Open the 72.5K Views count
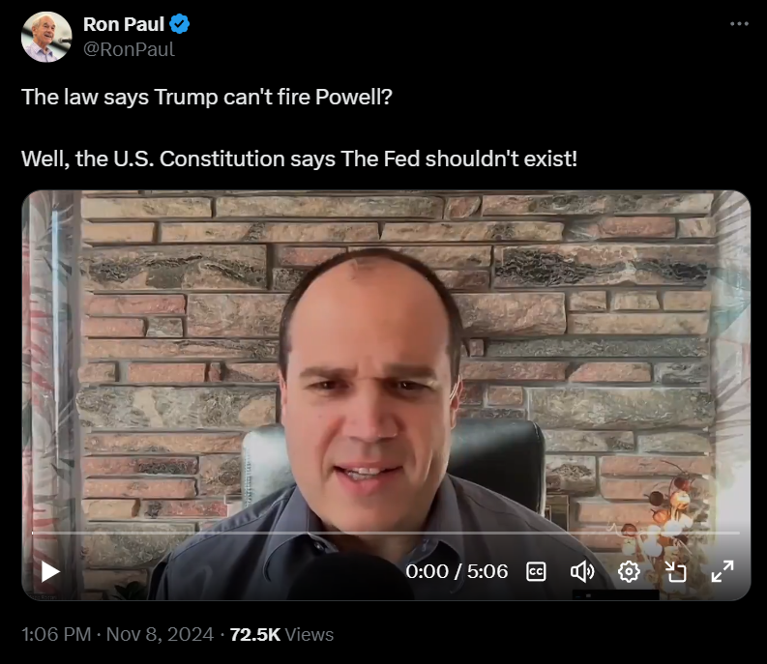The image size is (767, 664). [281, 634]
